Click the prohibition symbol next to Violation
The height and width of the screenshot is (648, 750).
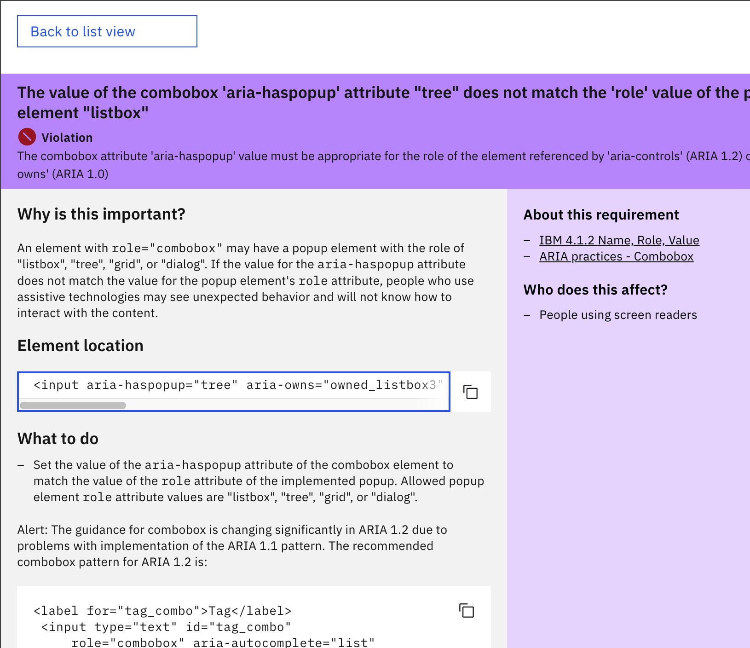click(26, 137)
